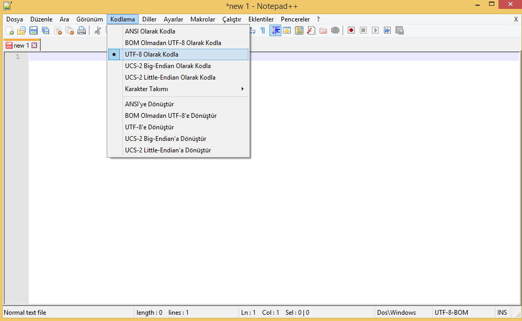522x321 pixels.
Task: Open the Düzenle menu
Action: click(x=41, y=19)
